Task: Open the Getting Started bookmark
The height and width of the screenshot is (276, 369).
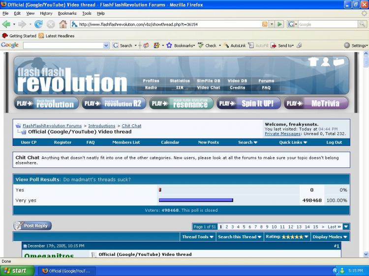Action: coord(19,36)
